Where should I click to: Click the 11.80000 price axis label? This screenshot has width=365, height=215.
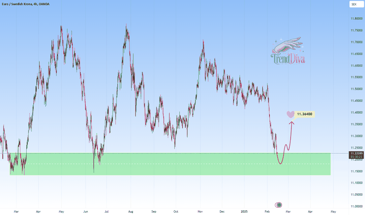pyautogui.click(x=357, y=19)
